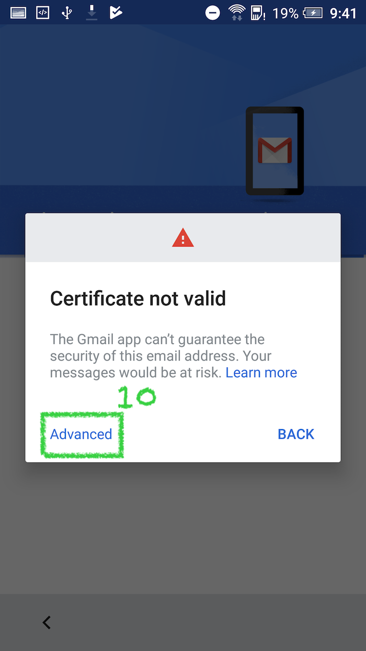Open the Learn more link
The image size is (366, 651).
[261, 373]
